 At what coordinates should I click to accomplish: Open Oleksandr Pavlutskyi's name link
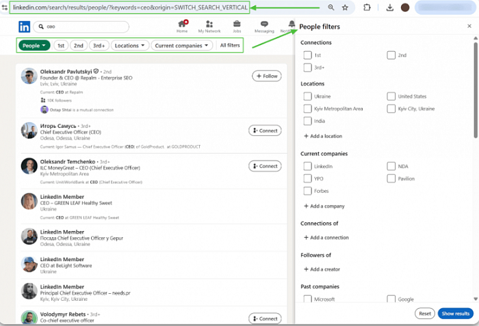click(x=66, y=72)
